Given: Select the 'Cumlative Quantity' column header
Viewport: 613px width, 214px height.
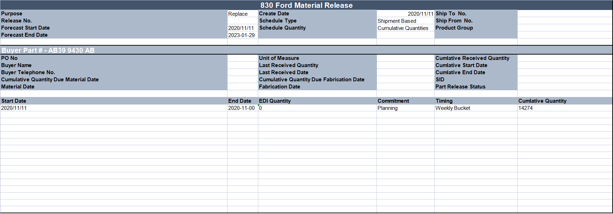Looking at the screenshot, I should (565, 101).
